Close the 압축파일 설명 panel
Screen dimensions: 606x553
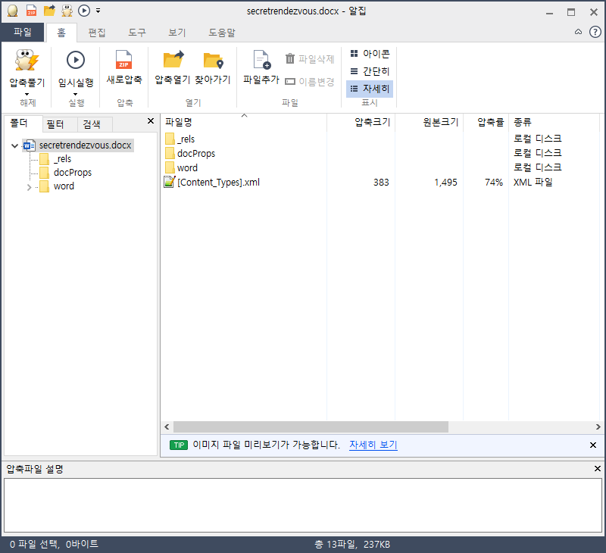click(x=597, y=469)
